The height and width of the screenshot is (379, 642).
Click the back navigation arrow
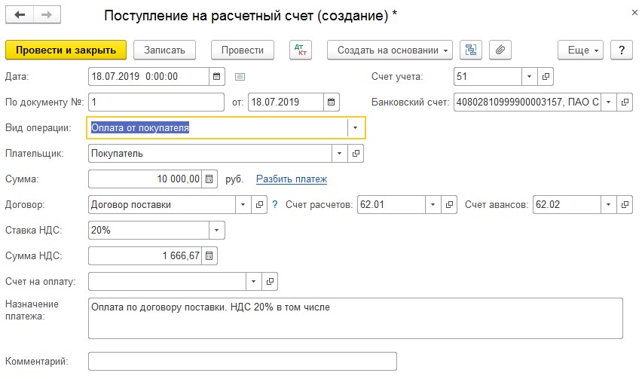coord(20,16)
